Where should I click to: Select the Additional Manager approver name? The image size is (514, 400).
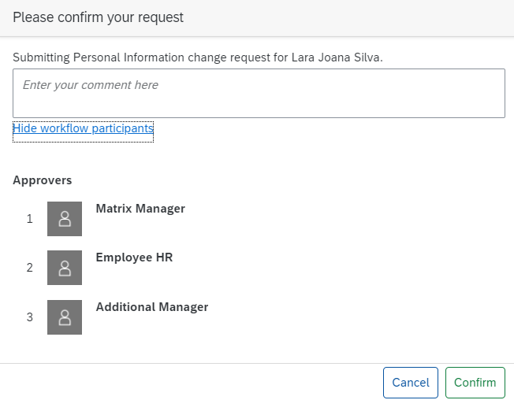click(x=152, y=307)
